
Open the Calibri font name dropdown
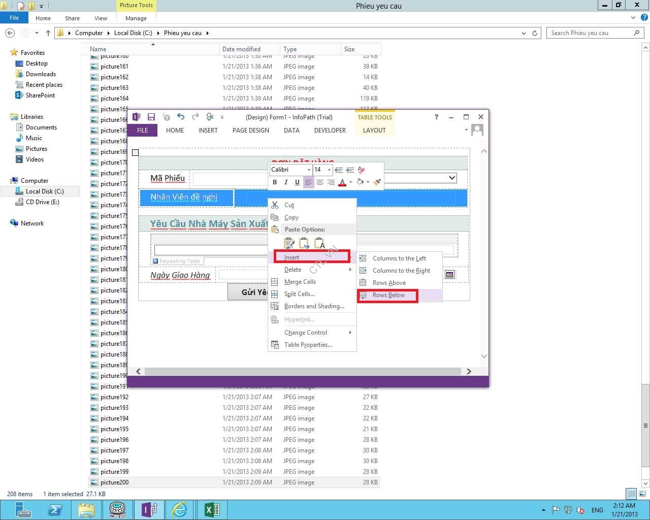pyautogui.click(x=308, y=170)
